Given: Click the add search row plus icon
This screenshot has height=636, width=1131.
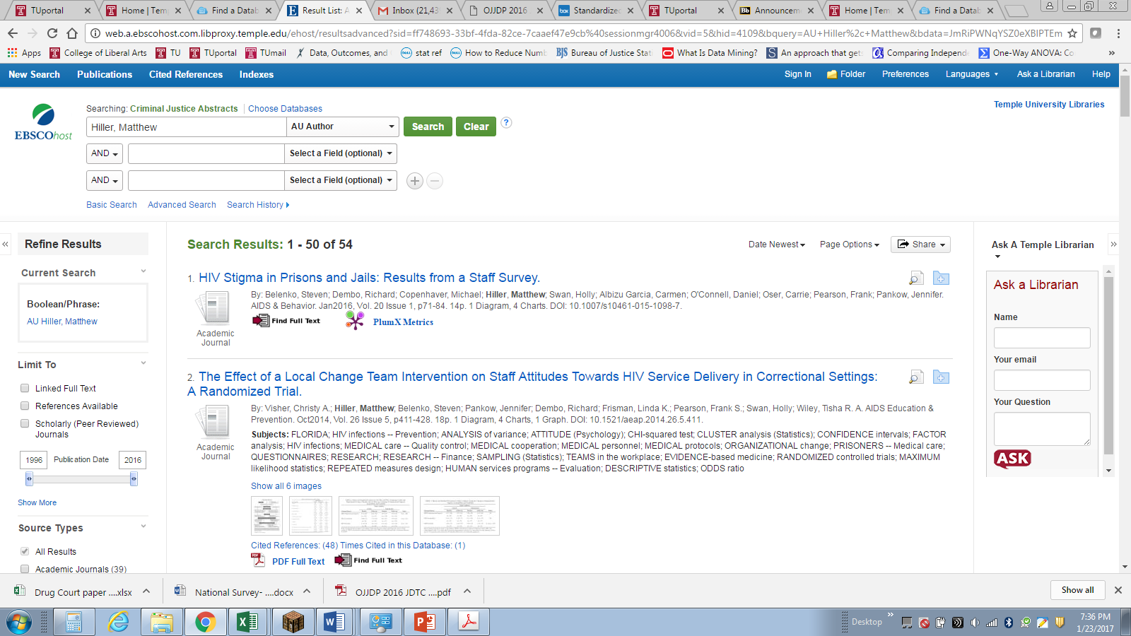Looking at the screenshot, I should pos(415,181).
